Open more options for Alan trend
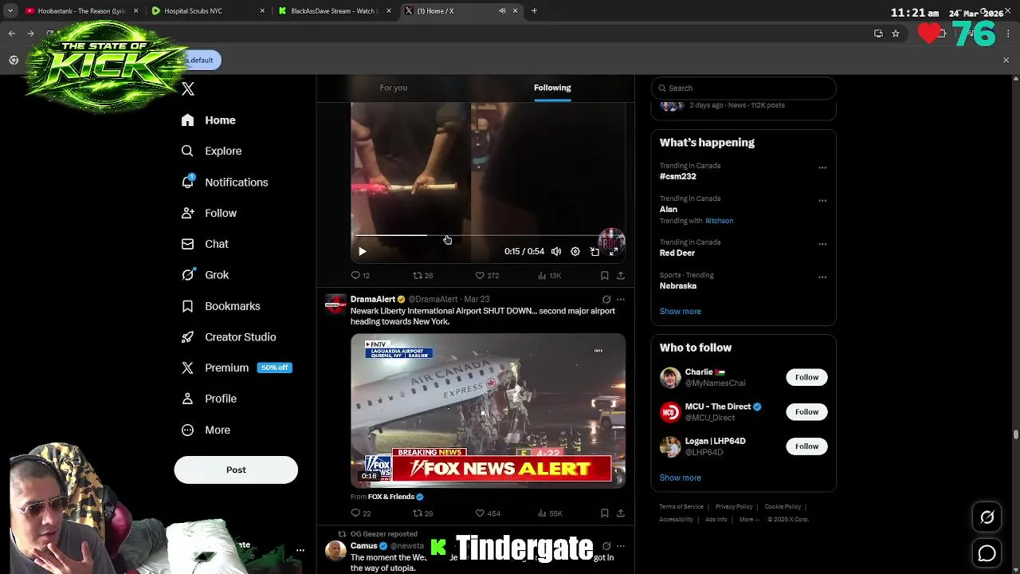 point(822,201)
